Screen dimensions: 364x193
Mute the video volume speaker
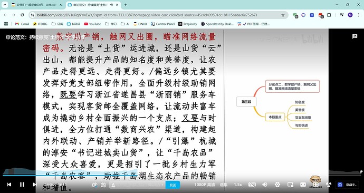(265, 185)
